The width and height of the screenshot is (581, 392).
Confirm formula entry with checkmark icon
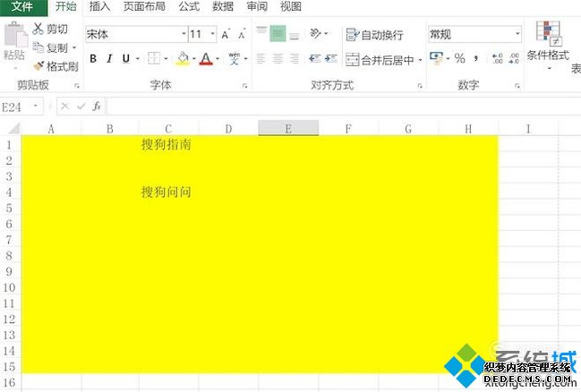[81, 107]
